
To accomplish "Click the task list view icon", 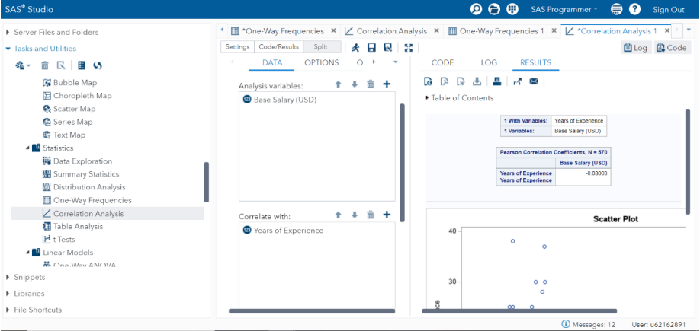I will coord(82,65).
